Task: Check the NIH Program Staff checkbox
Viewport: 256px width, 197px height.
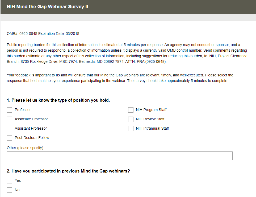Action: (x=131, y=110)
